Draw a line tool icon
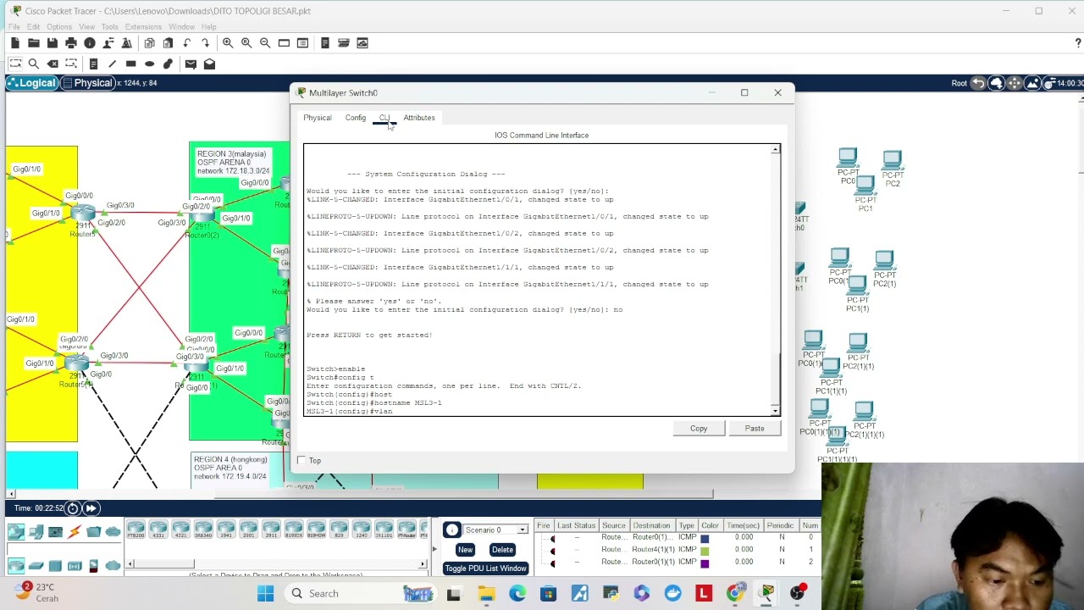The height and width of the screenshot is (610, 1084). click(112, 64)
